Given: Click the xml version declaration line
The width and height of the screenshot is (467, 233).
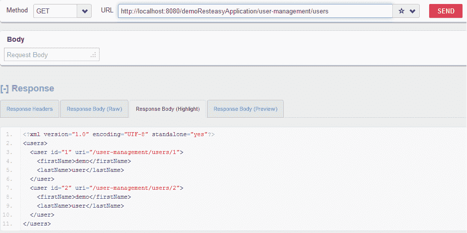Looking at the screenshot, I should tap(118, 134).
